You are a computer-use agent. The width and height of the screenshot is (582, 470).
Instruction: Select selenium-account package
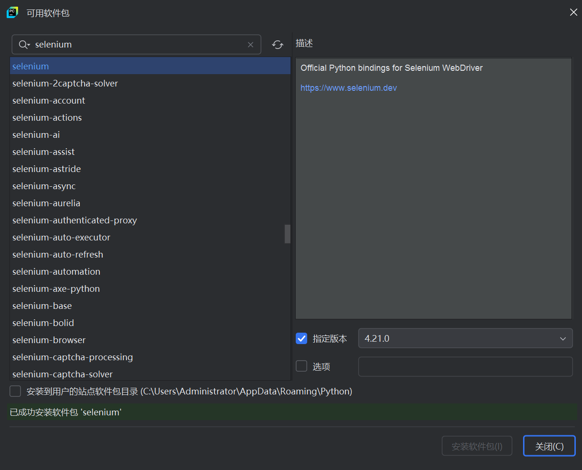coord(150,100)
